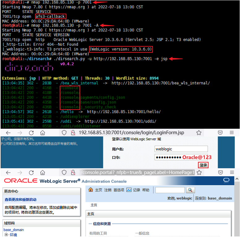Open hamburger menu in the login page browser
This screenshot has height=238, width=240.
point(232,133)
